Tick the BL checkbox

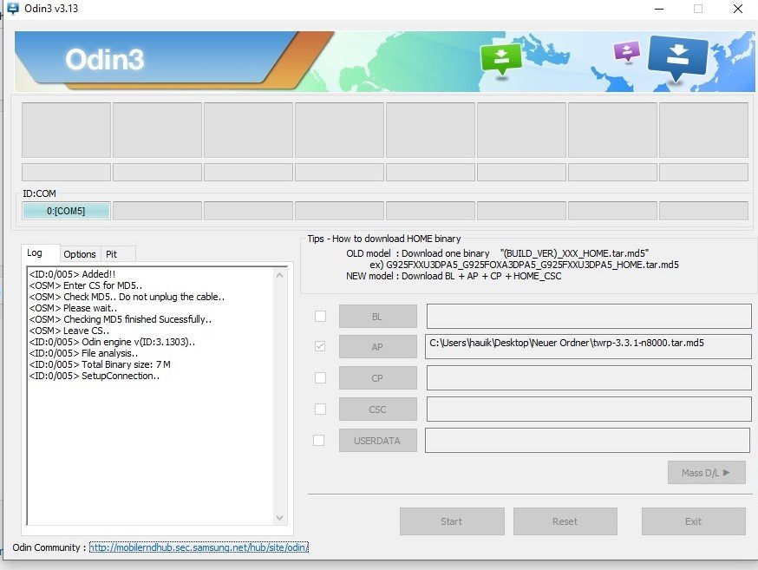pos(320,316)
